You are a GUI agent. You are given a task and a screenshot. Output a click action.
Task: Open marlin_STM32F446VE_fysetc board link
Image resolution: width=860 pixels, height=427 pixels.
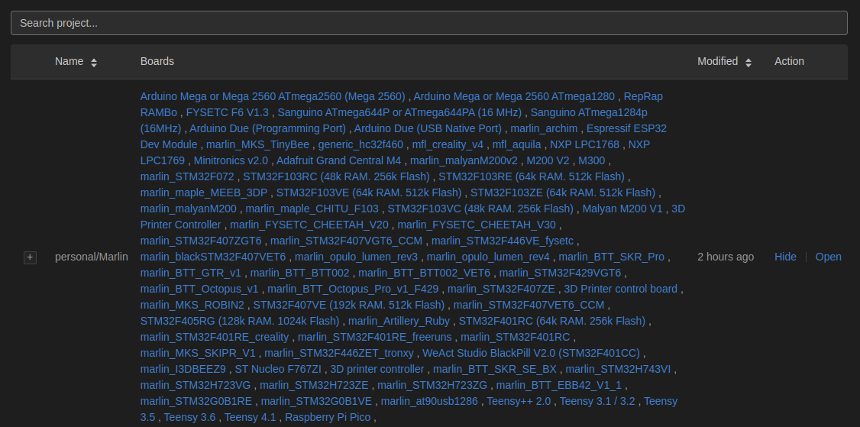[x=503, y=241]
